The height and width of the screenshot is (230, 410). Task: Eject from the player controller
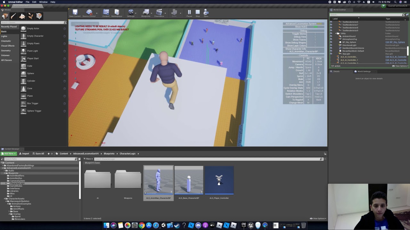tap(206, 13)
